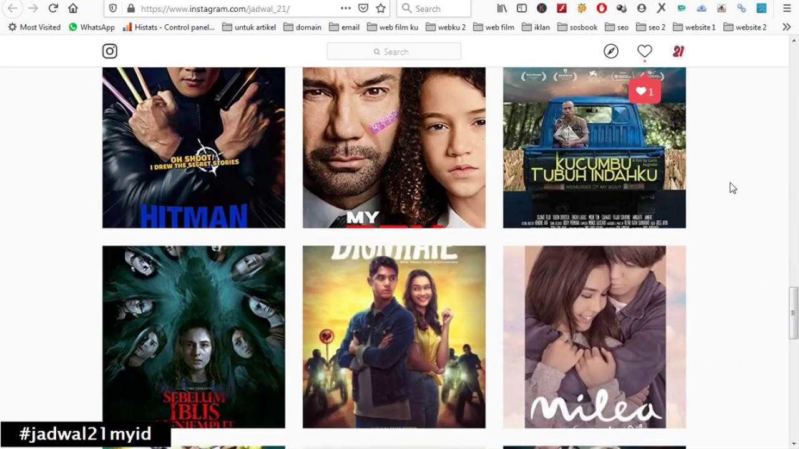This screenshot has height=449, width=799.
Task: Open the Firefox hamburger menu
Action: click(787, 8)
